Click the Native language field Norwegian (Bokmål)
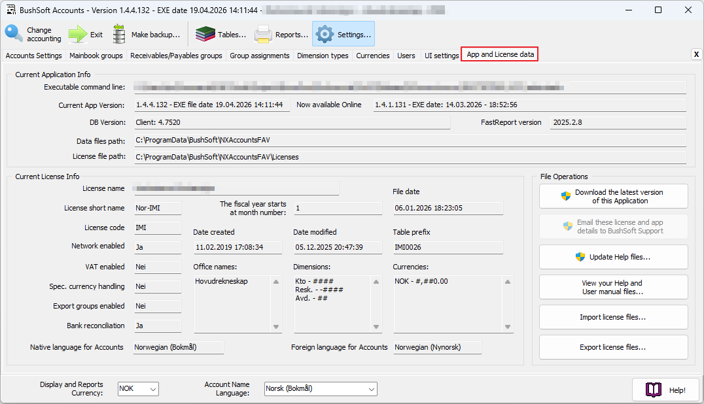The height and width of the screenshot is (404, 704). click(x=179, y=348)
